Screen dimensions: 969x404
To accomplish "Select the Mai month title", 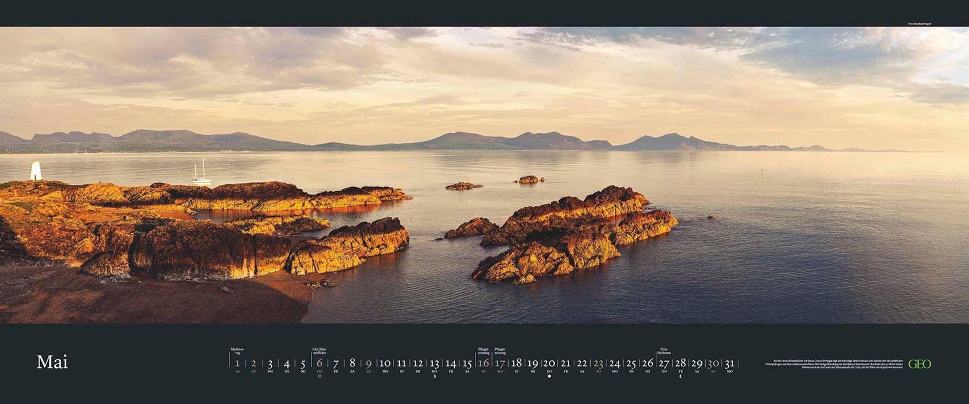I will 52,362.
